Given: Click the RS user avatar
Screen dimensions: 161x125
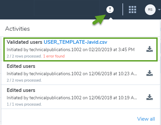Looking at the screenshot, I should tap(150, 10).
